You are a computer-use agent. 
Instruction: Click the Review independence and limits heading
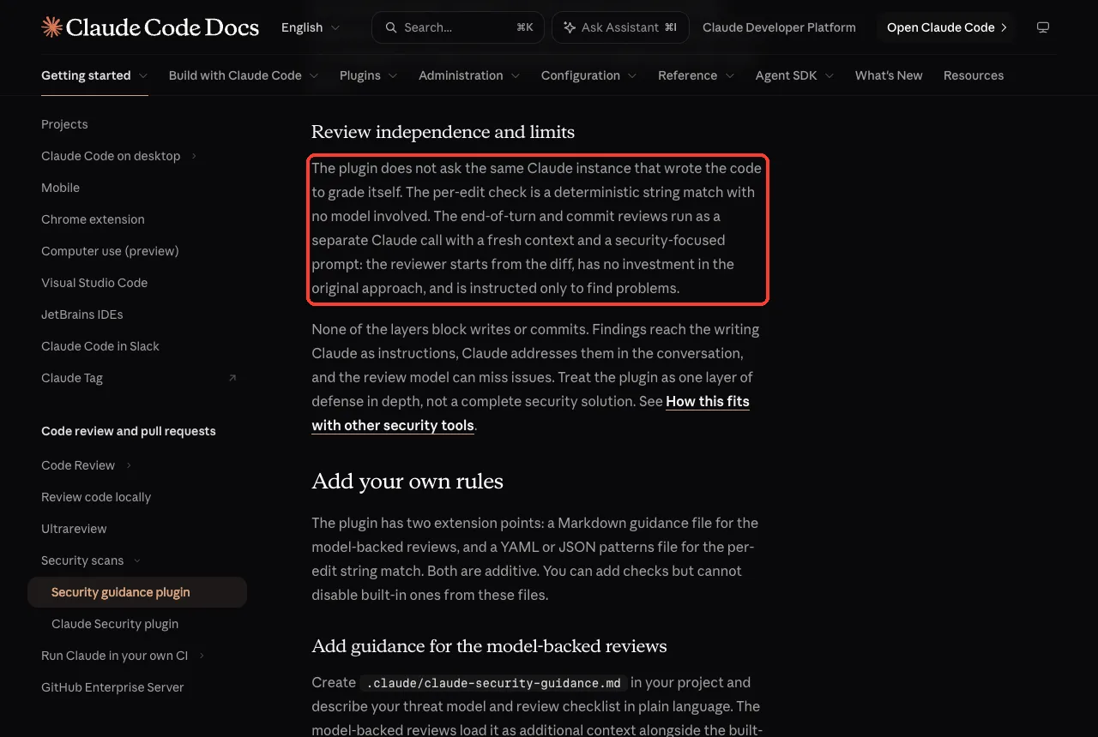click(x=443, y=132)
